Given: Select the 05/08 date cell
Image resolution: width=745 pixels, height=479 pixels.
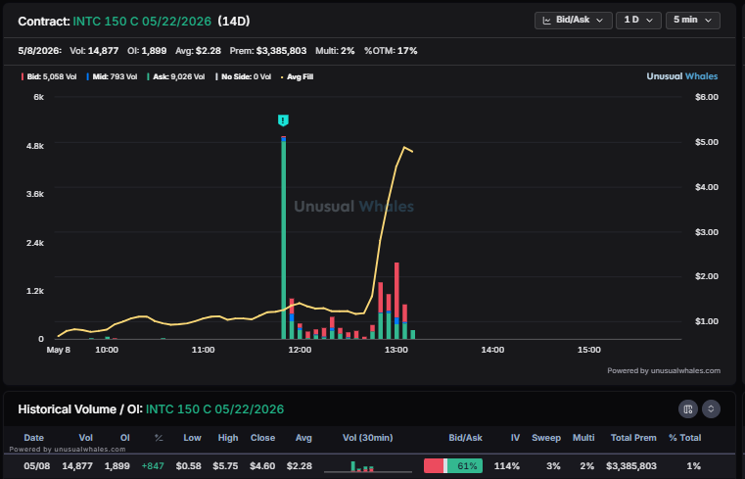Looking at the screenshot, I should click(x=37, y=465).
